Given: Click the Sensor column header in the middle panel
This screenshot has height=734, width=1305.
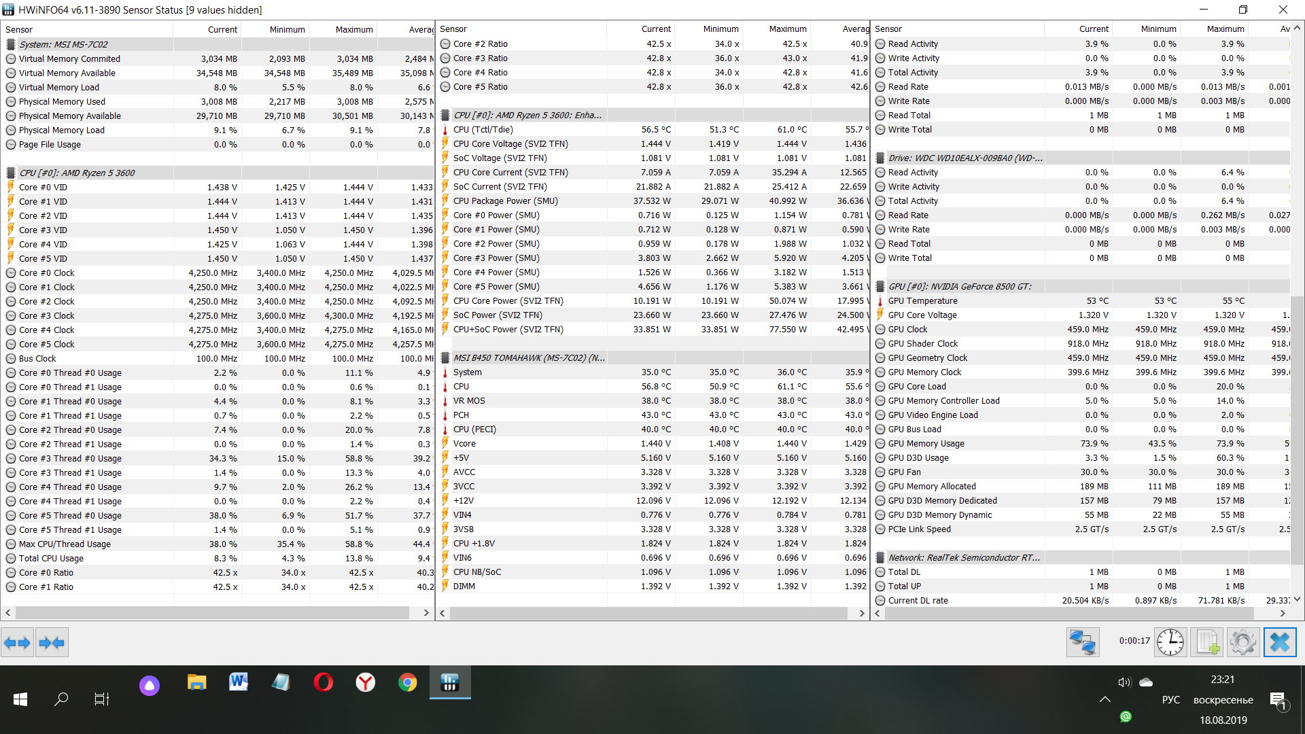Looking at the screenshot, I should point(453,29).
